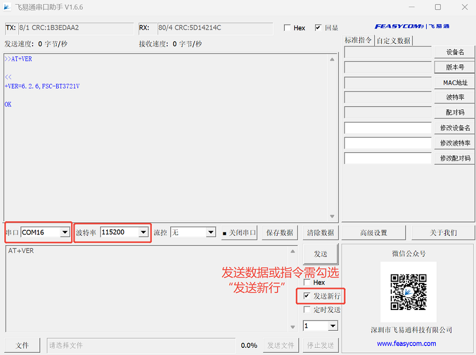Switch to the 自定义数据 tab

coord(394,40)
